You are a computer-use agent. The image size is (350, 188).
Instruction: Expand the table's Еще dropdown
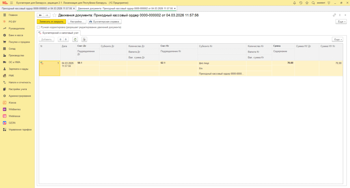(337, 39)
